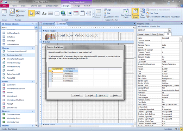
Task: Choose the Tab Control tool
Action: point(57,13)
